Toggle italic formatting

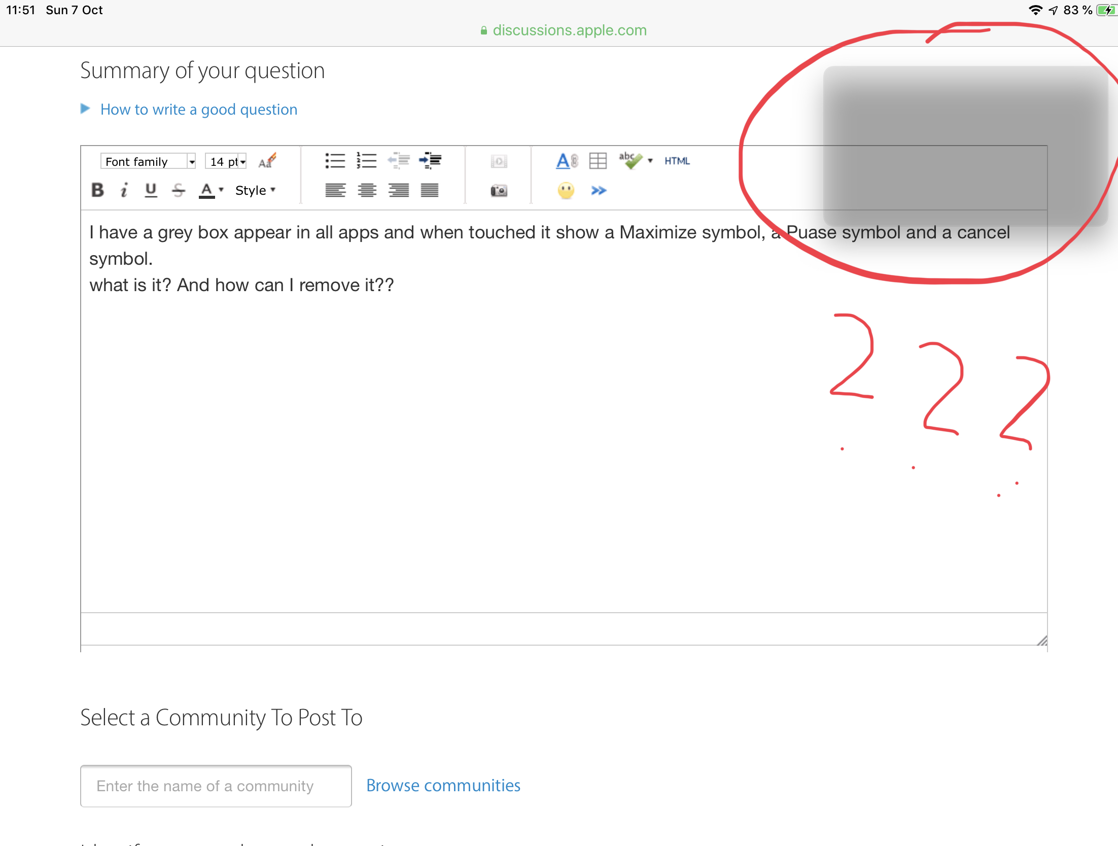click(x=123, y=190)
